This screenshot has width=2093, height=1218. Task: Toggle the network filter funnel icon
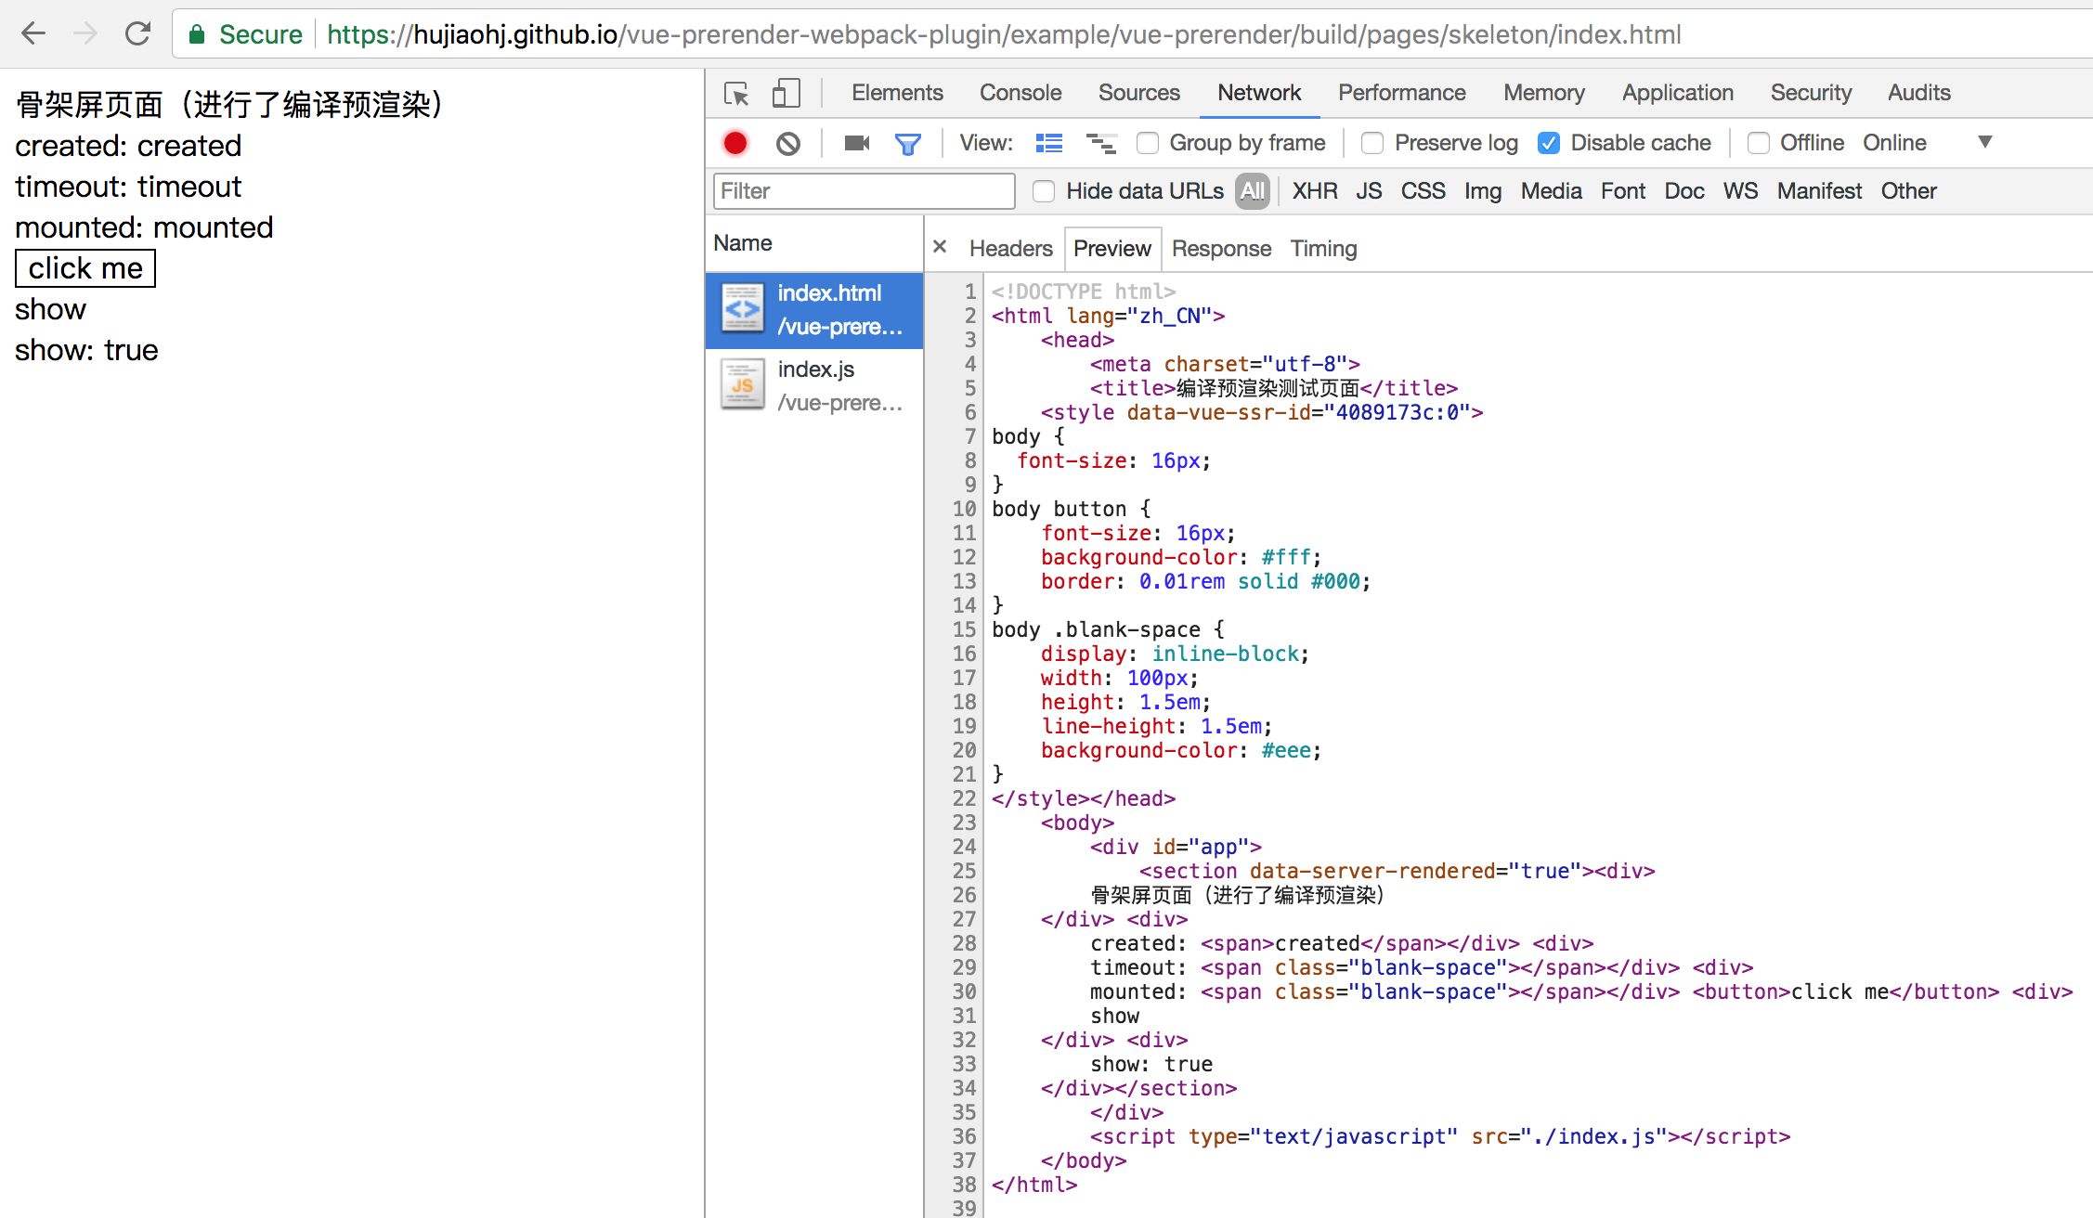coord(907,144)
